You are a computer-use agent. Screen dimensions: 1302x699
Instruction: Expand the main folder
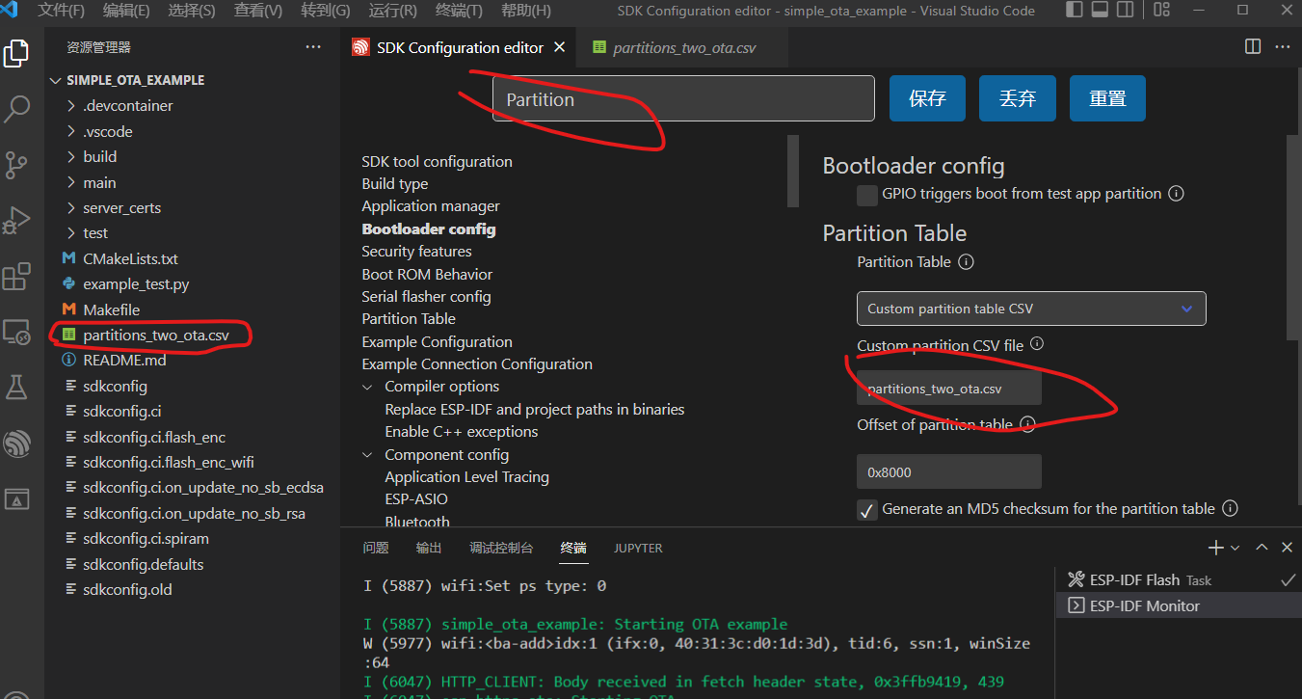click(71, 182)
